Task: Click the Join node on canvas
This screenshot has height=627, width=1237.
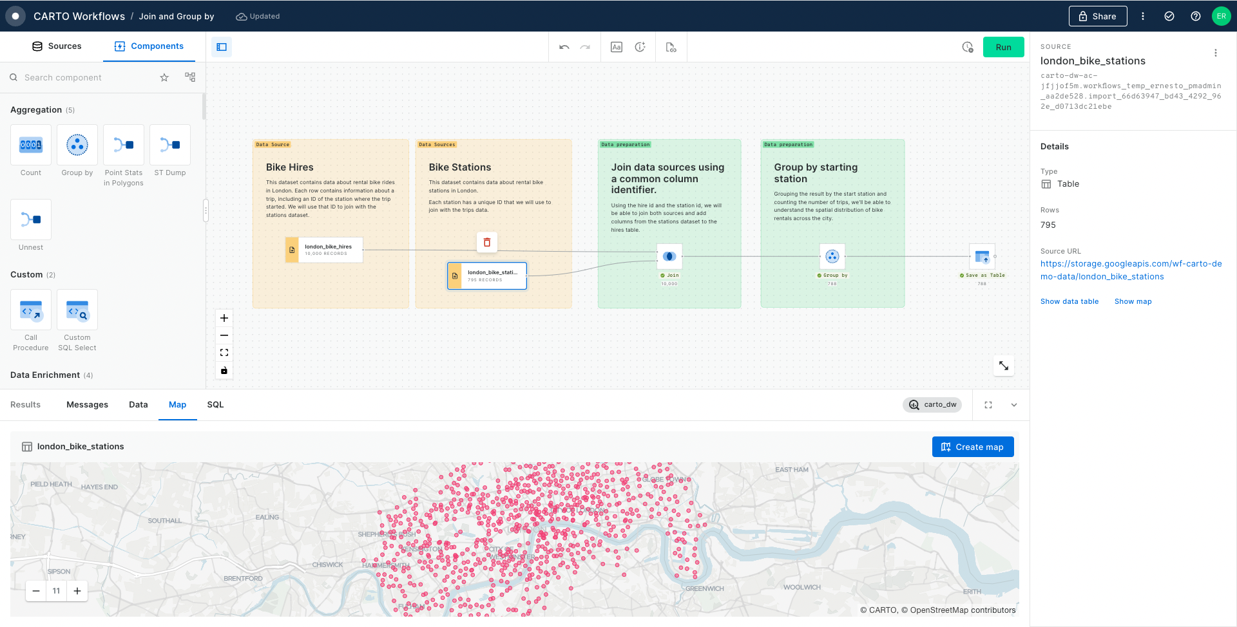Action: 669,256
